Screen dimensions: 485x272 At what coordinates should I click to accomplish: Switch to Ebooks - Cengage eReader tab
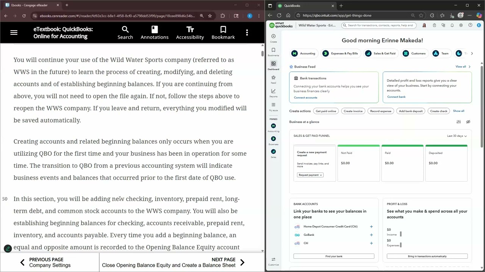pos(32,5)
